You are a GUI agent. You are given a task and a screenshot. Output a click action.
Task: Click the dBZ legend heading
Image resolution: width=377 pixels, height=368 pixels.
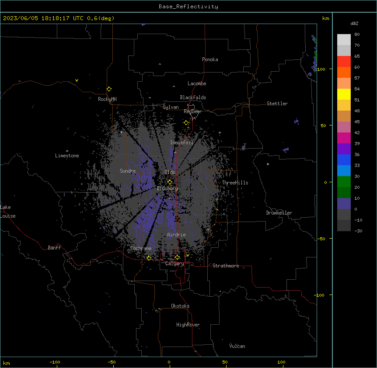pos(354,24)
